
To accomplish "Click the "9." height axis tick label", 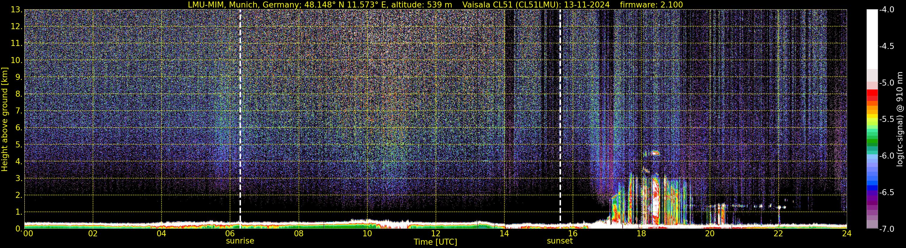I will (x=19, y=77).
